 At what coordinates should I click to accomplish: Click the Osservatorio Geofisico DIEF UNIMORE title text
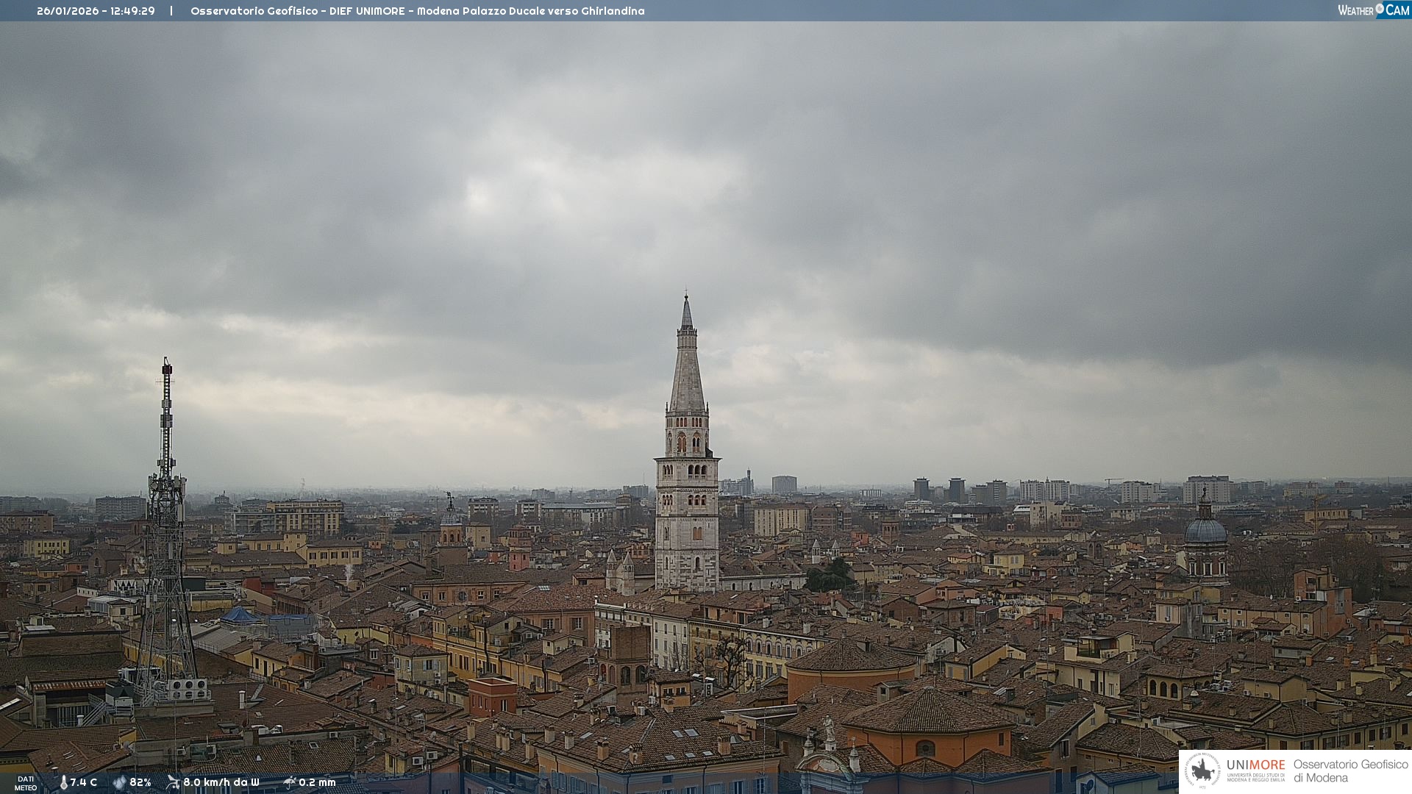[417, 11]
